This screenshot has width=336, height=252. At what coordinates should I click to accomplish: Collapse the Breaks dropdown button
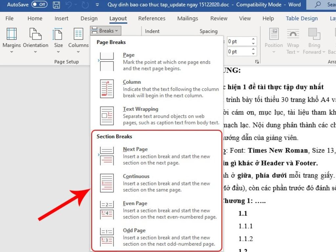pos(106,31)
